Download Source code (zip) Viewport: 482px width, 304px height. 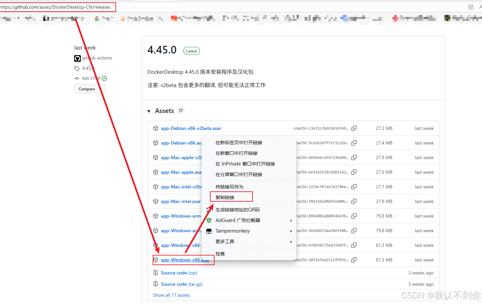179,273
